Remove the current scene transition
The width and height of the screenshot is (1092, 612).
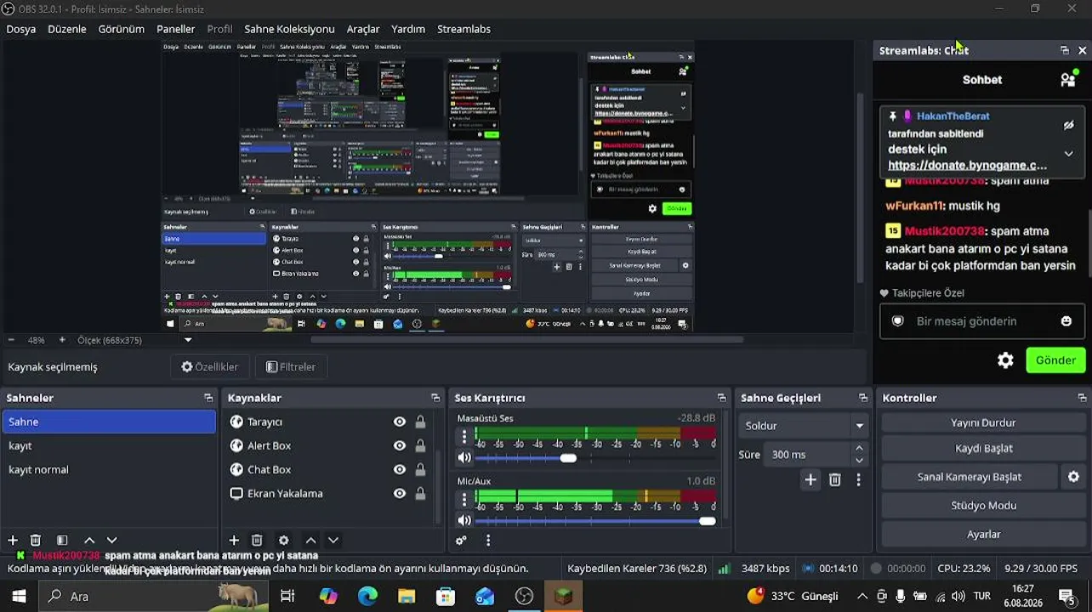click(835, 480)
